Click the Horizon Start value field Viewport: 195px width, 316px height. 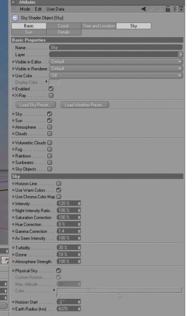(x=67, y=302)
